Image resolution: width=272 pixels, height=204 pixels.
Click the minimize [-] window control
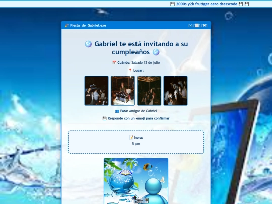(190, 26)
